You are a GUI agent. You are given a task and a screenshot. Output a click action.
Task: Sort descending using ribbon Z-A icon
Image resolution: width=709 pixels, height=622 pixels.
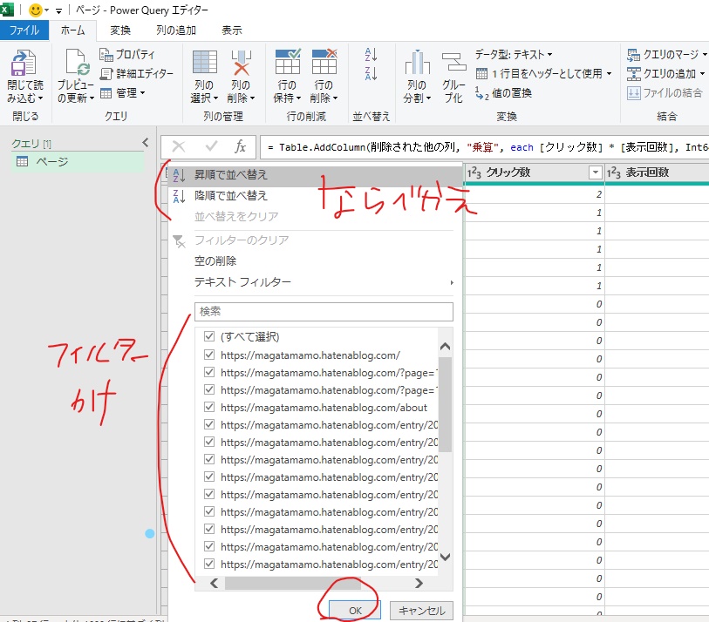pos(371,73)
